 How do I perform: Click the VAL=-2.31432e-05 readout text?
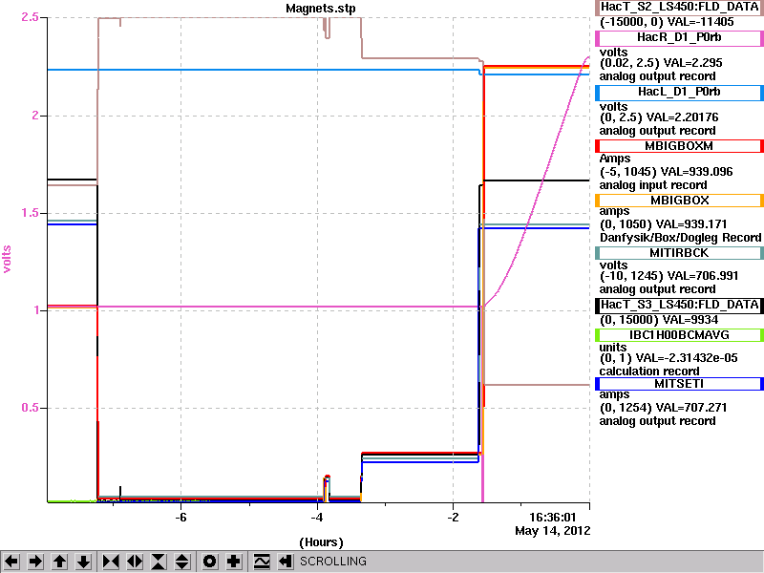687,358
